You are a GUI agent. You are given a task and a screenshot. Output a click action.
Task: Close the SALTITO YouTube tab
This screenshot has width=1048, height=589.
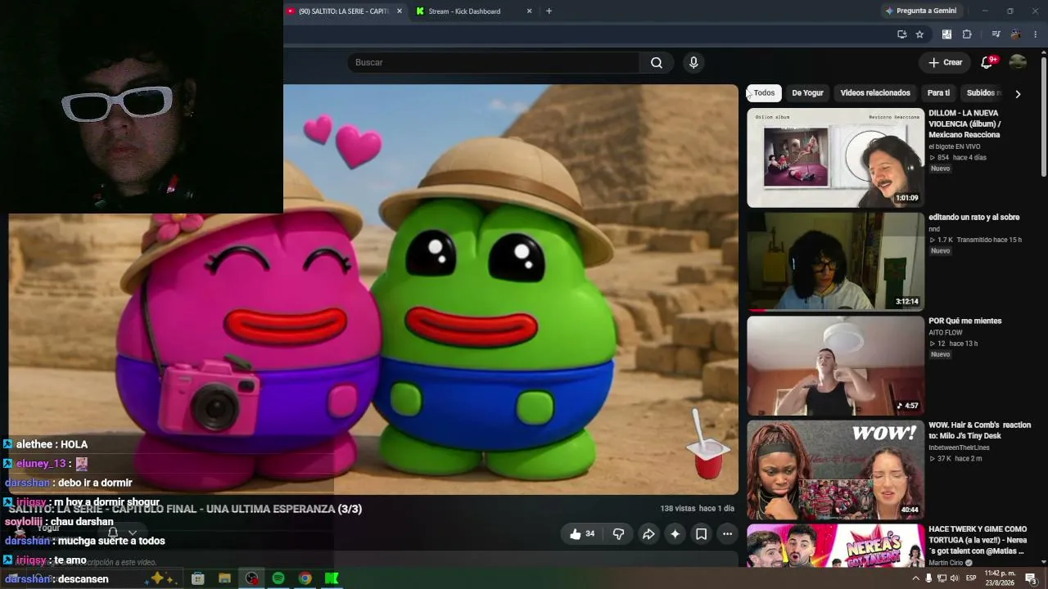pos(400,11)
